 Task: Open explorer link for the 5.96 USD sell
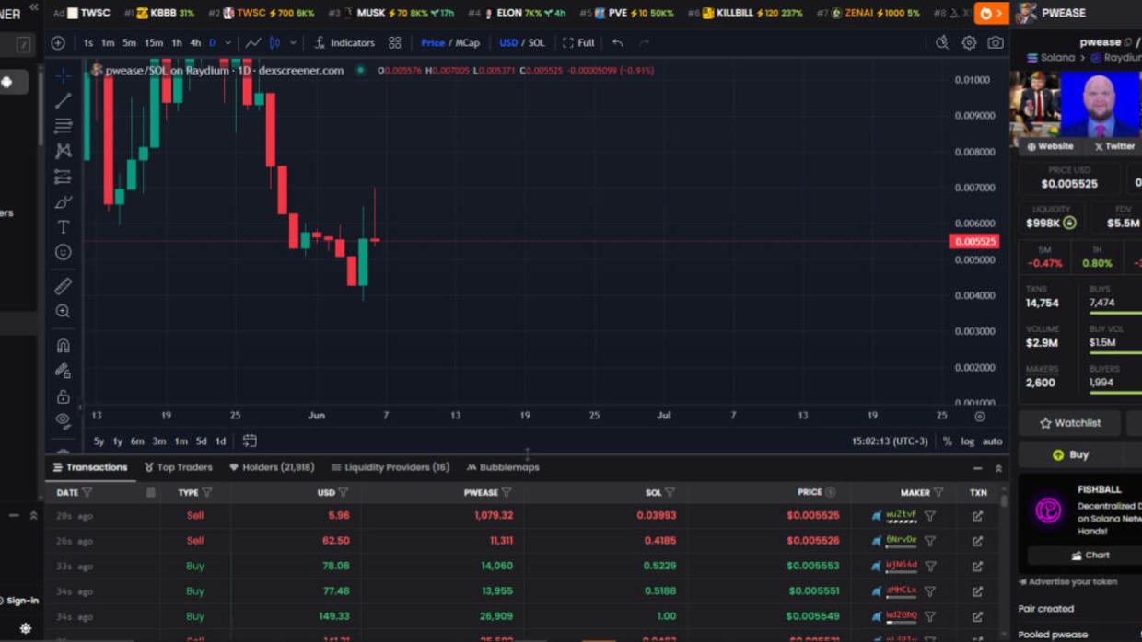point(977,516)
